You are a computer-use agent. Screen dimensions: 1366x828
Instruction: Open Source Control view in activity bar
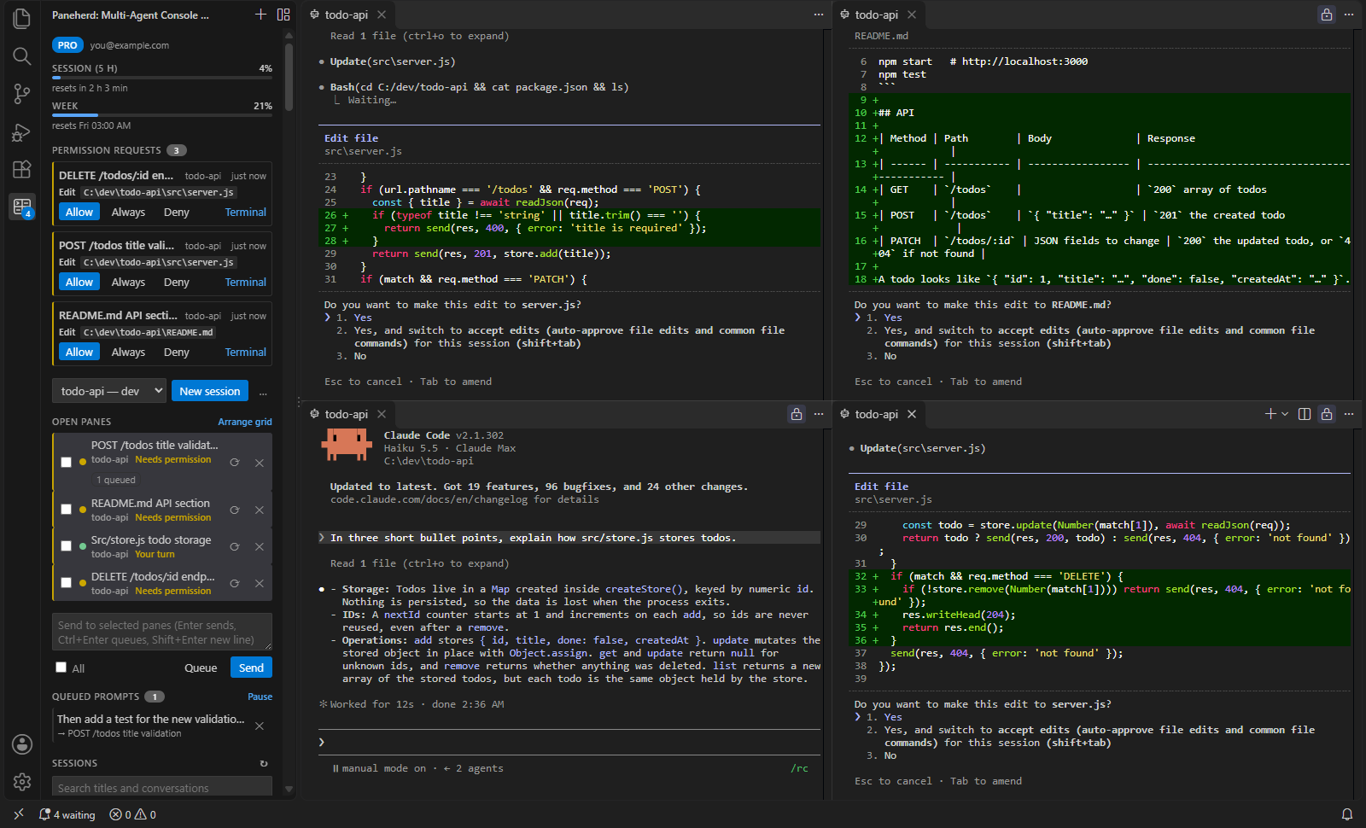(22, 94)
